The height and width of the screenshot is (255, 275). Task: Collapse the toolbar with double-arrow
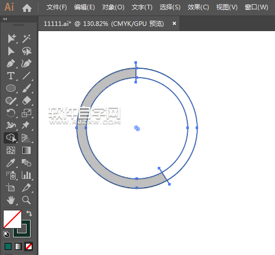[x=5, y=19]
